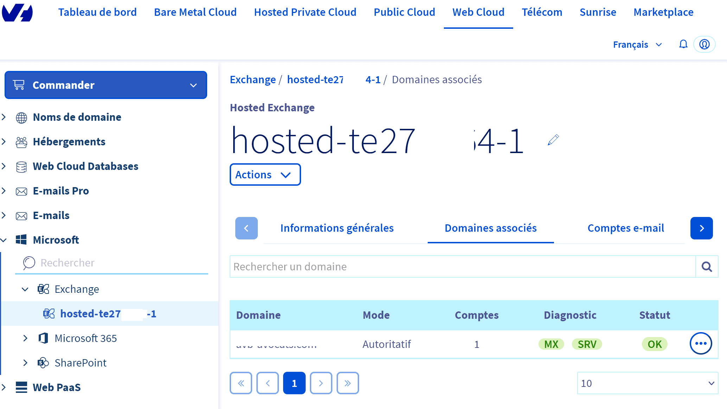This screenshot has height=409, width=727.
Task: Open the Hosted Private Cloud menu
Action: pyautogui.click(x=305, y=12)
